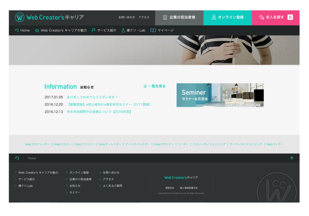Click the open book icon for マイページ
The height and width of the screenshot is (216, 309).
pyautogui.click(x=153, y=30)
